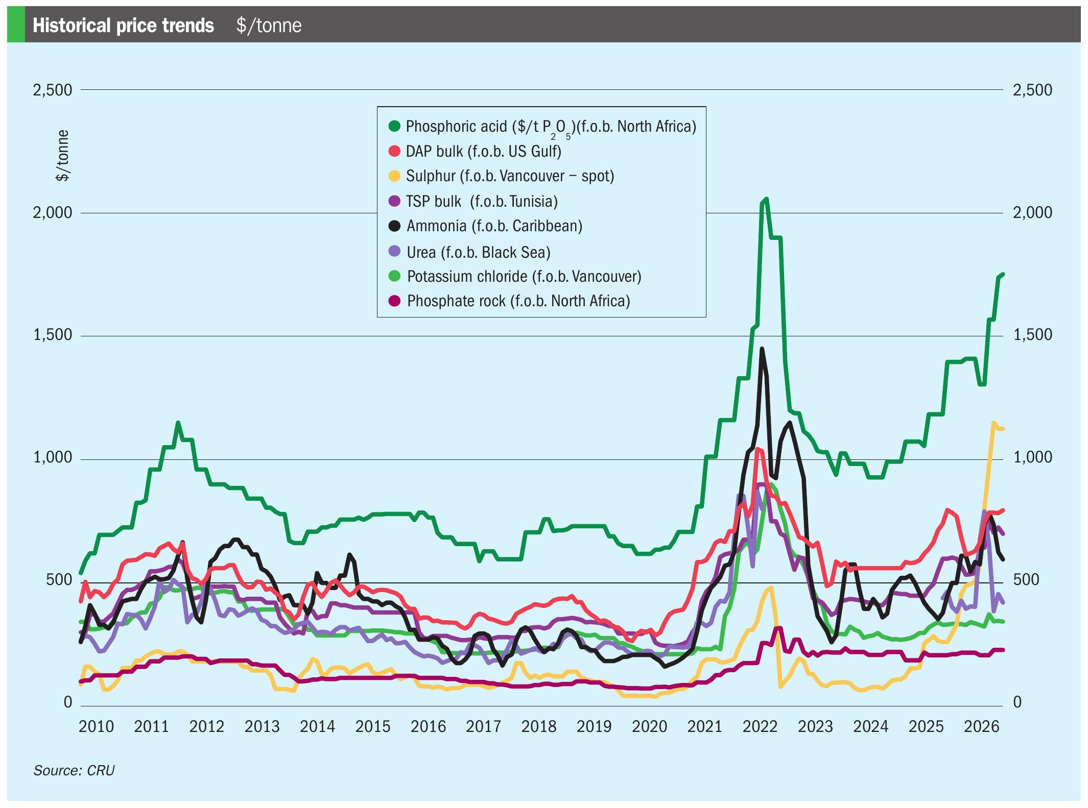The height and width of the screenshot is (808, 1088).
Task: Select the Urea (f.o.b. Black Sea) label
Action: point(479,252)
